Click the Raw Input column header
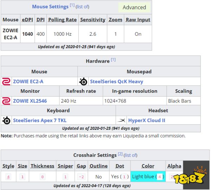Screen dimensions: 211x190 (138, 20)
